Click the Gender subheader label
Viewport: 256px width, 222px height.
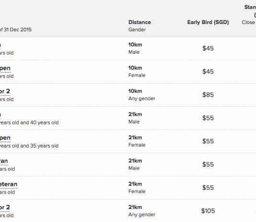click(x=137, y=30)
